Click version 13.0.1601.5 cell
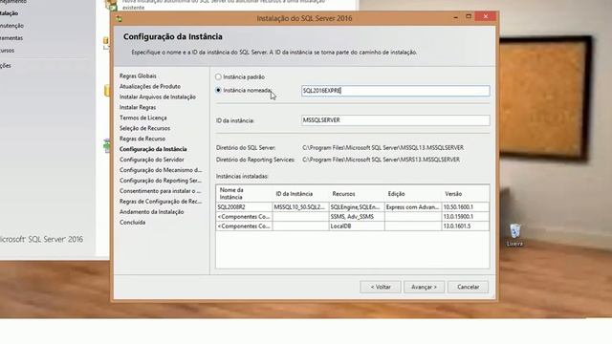Viewport: 612px width, 344px height. [465, 226]
